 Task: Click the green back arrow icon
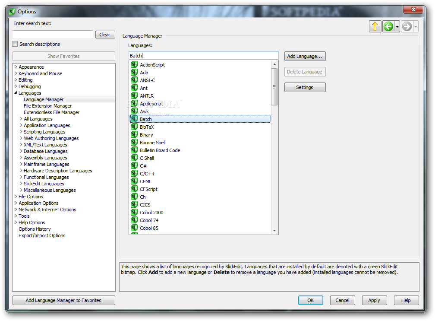[388, 26]
